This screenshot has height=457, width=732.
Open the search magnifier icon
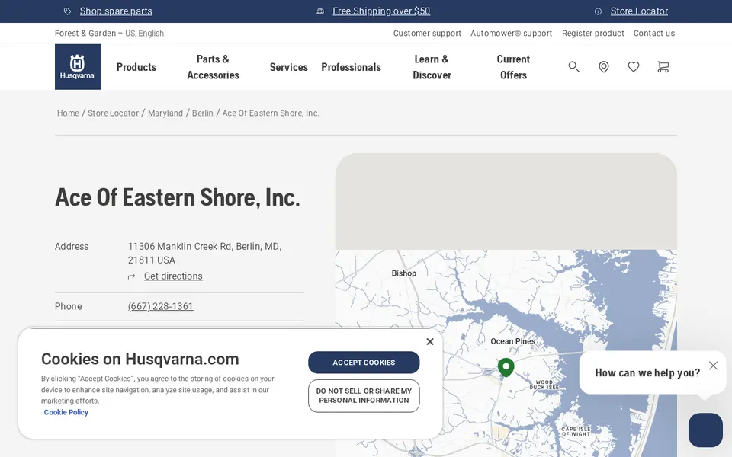[573, 67]
